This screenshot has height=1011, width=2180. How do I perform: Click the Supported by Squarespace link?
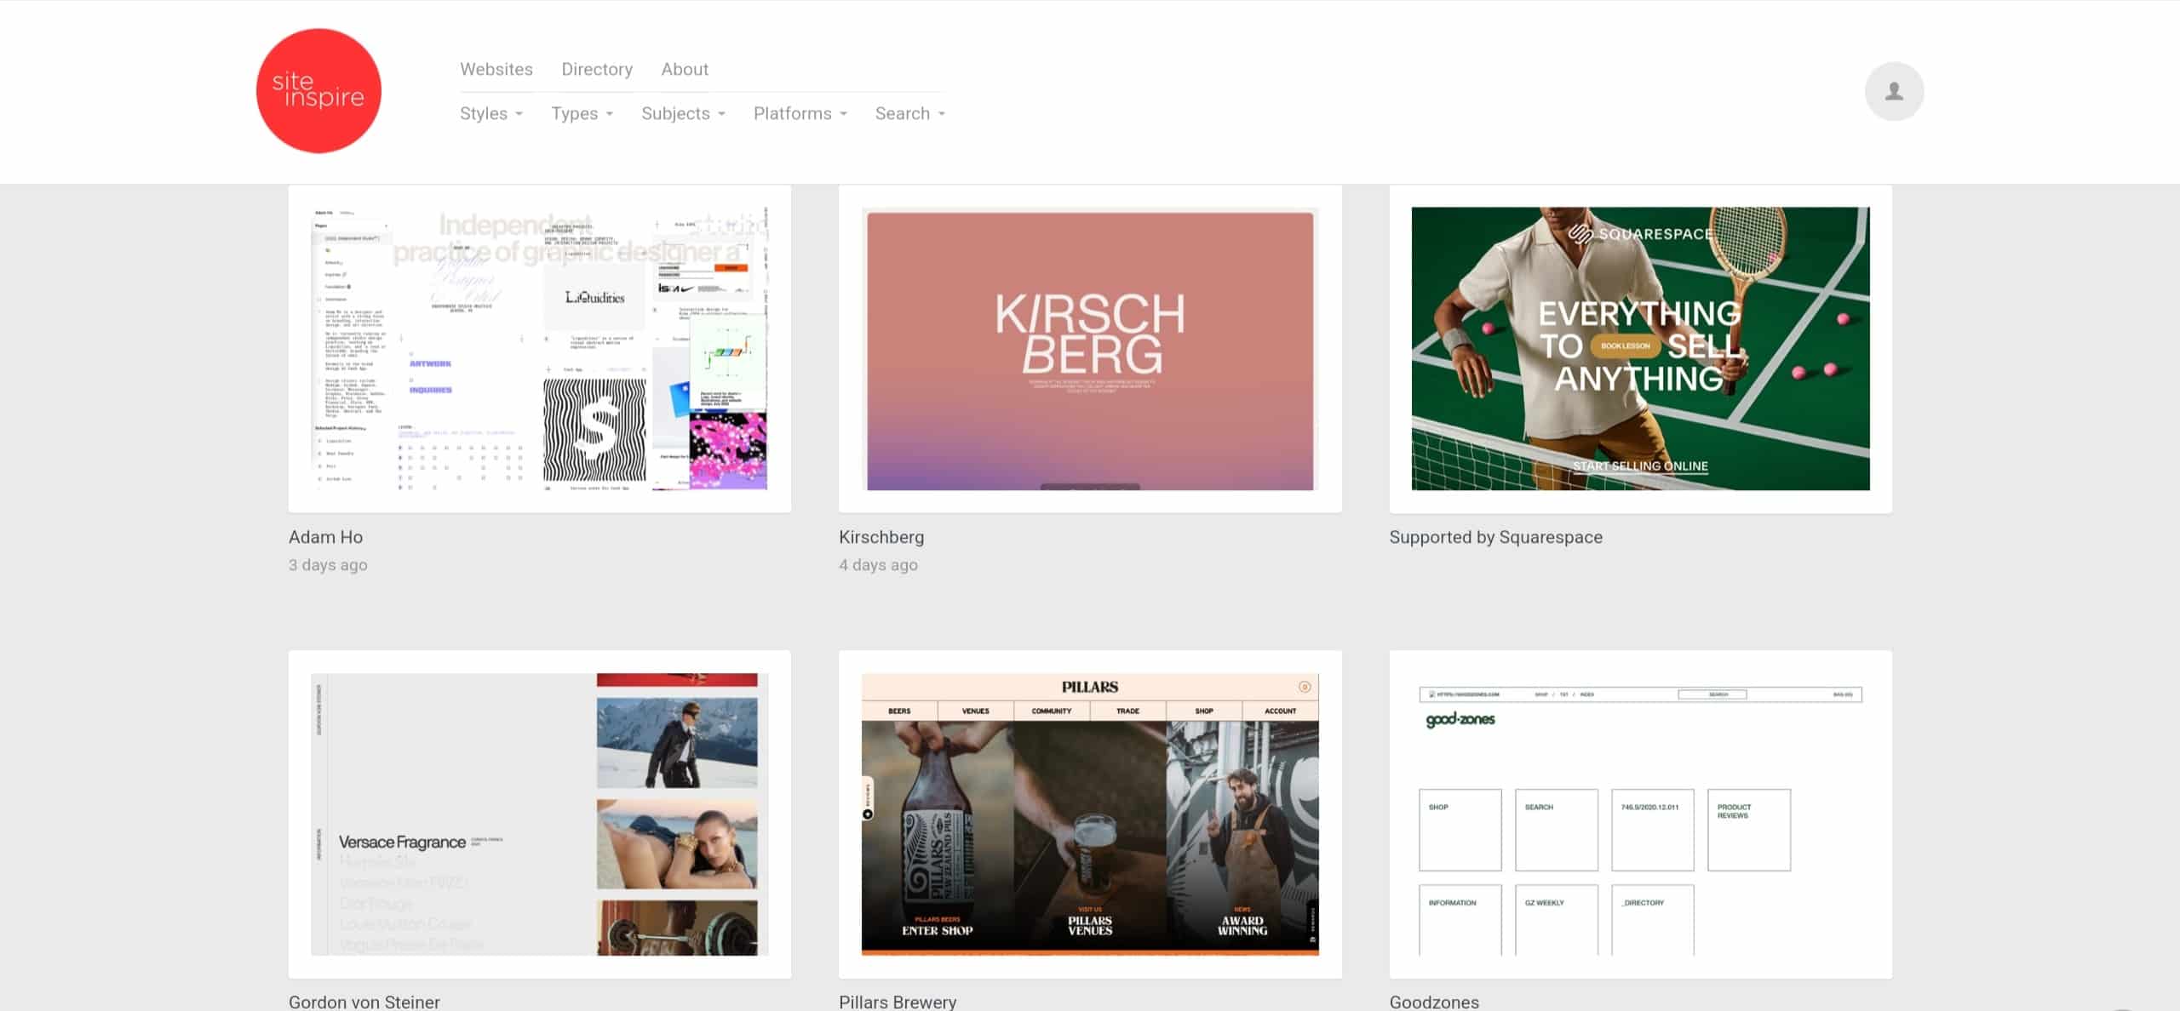point(1496,537)
